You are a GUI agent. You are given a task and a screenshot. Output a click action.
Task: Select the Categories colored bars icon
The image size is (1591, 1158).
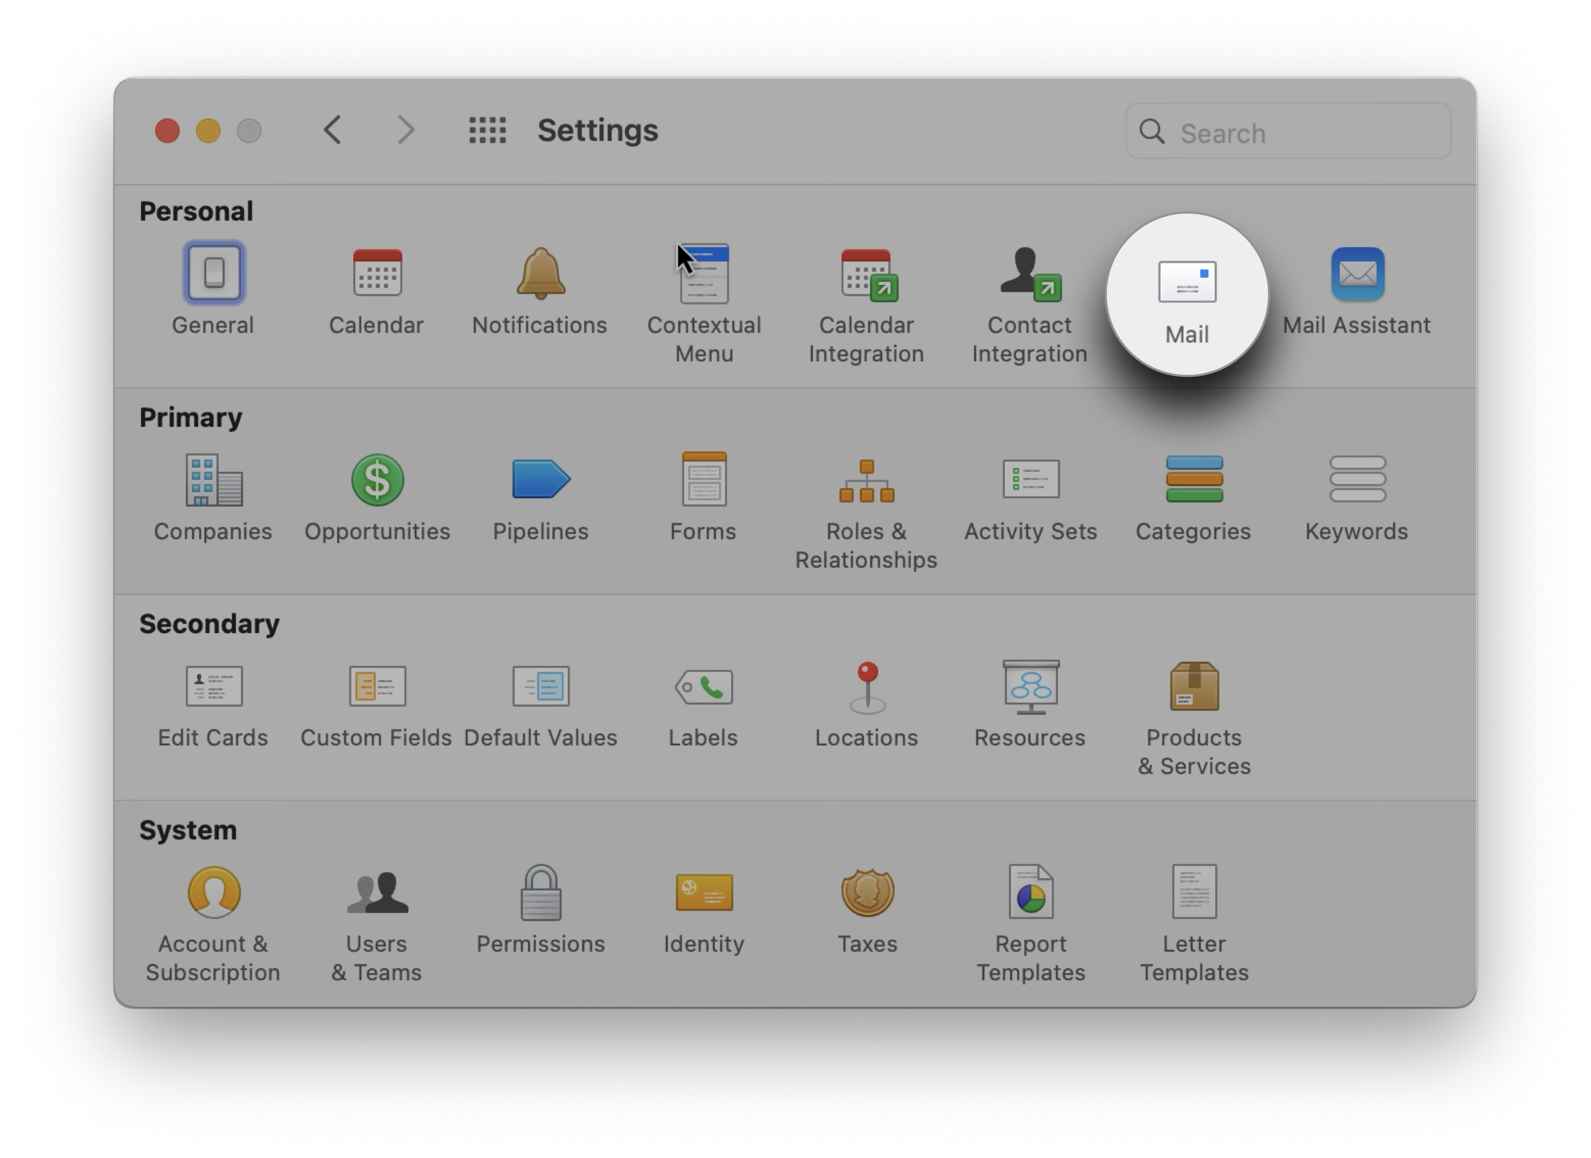tap(1193, 480)
